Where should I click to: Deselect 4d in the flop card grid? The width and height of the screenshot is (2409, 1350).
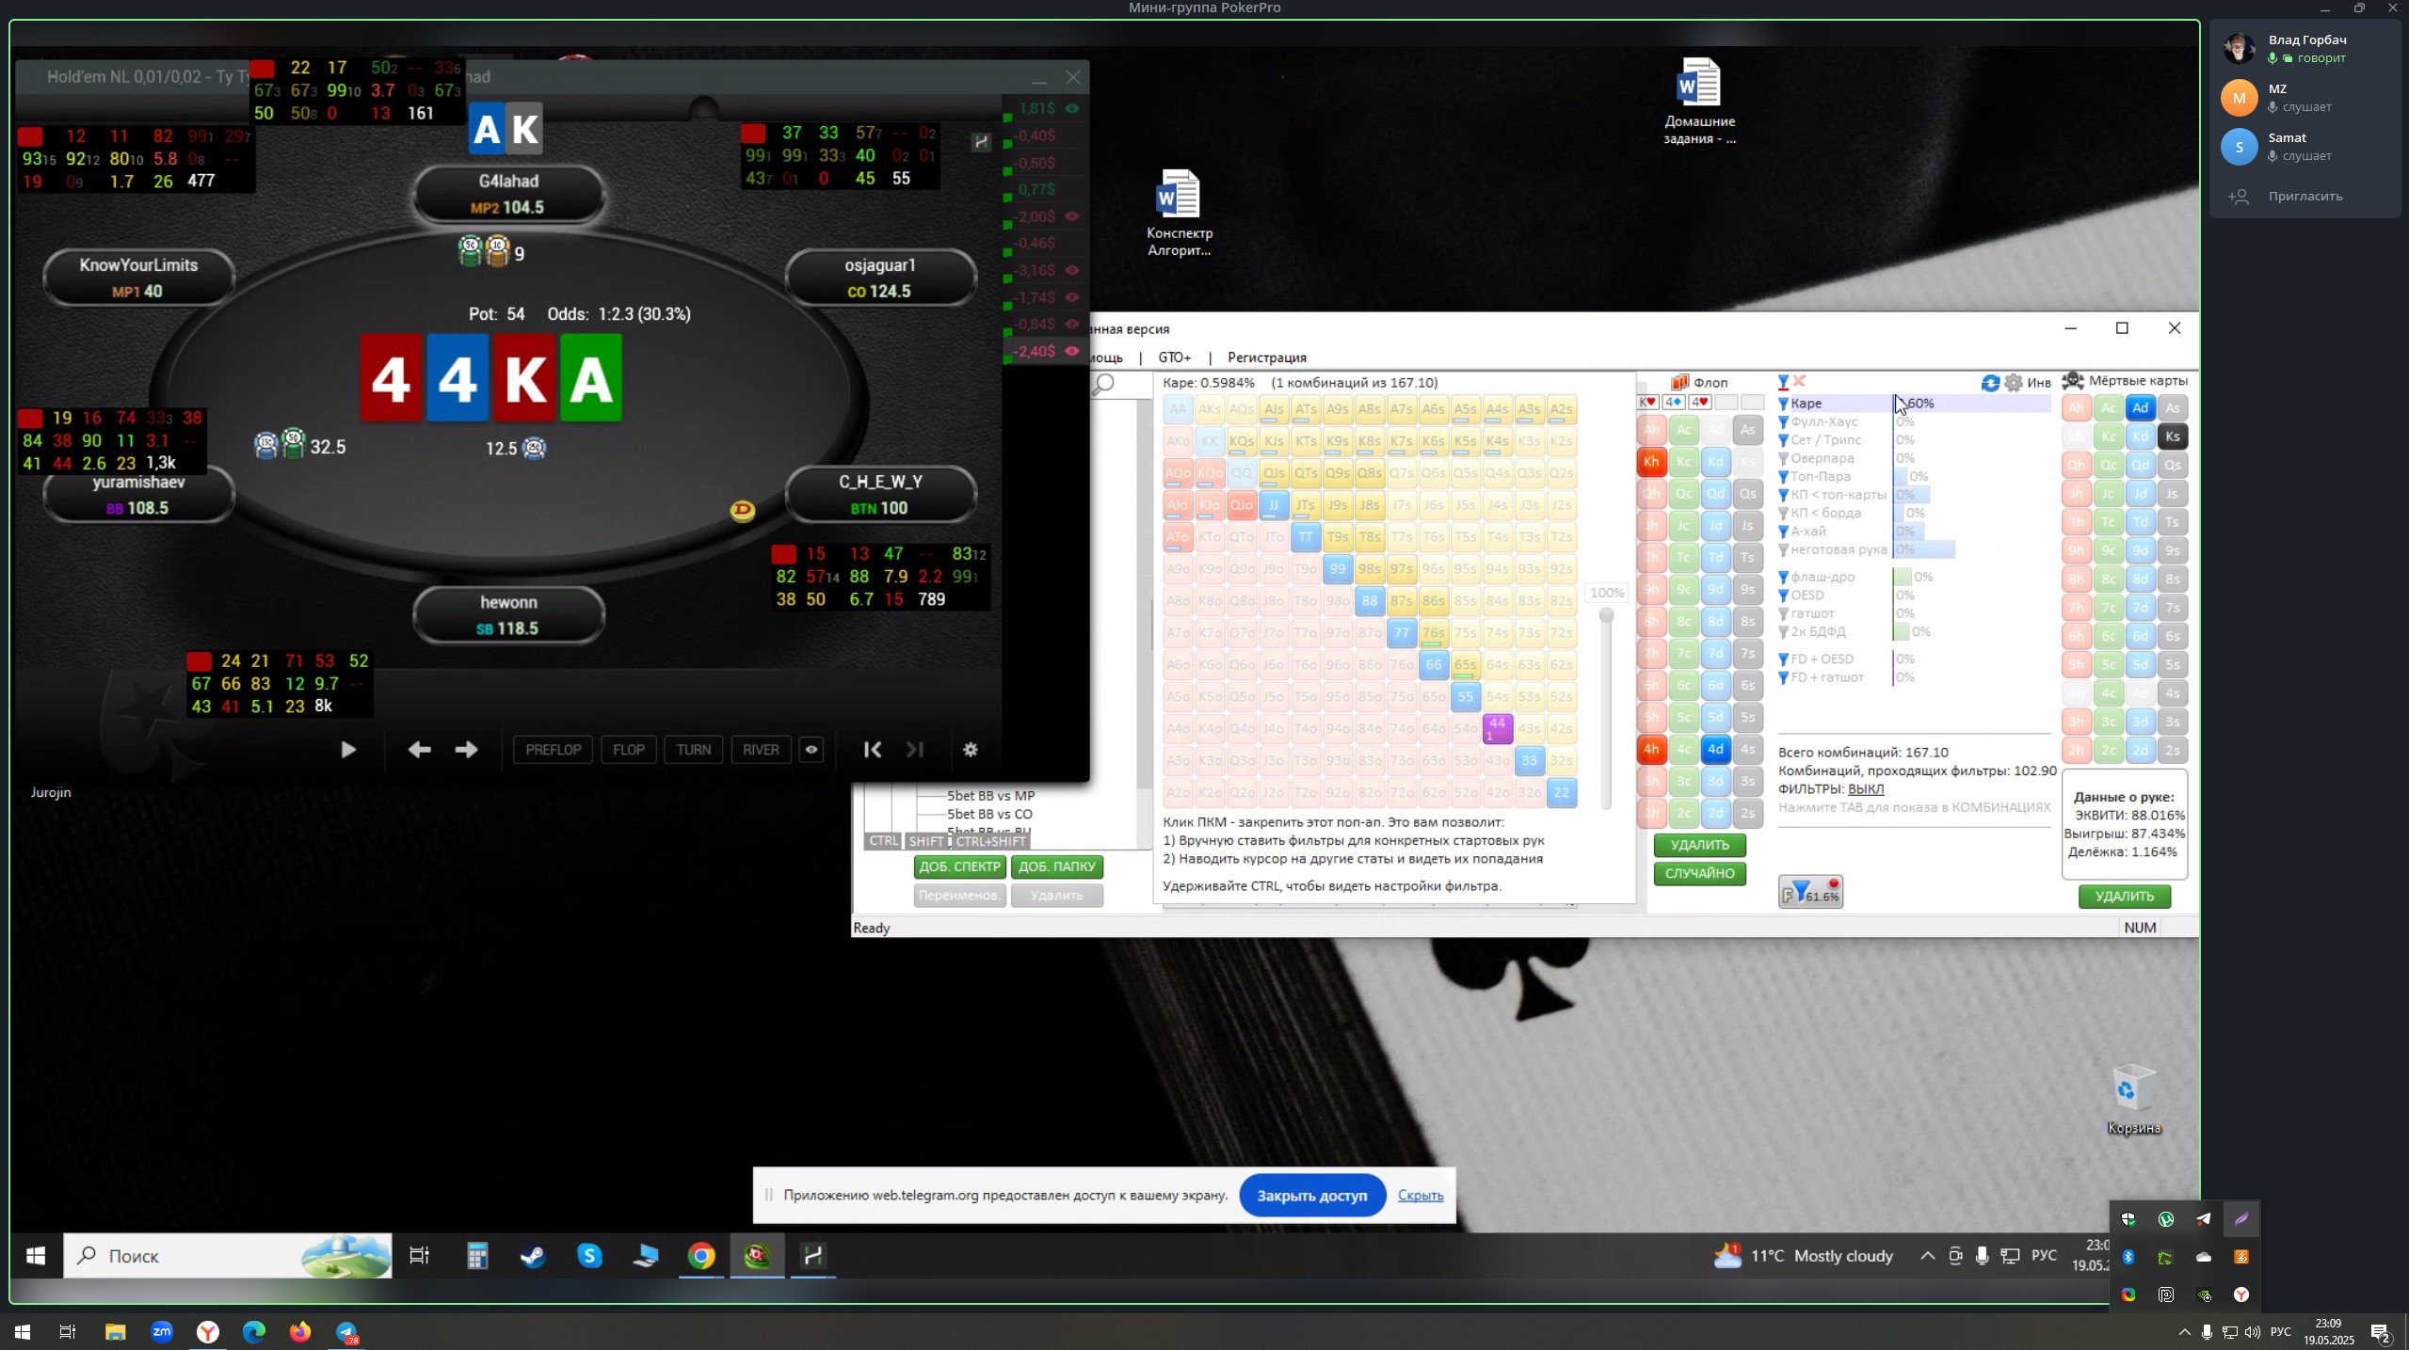1715,750
